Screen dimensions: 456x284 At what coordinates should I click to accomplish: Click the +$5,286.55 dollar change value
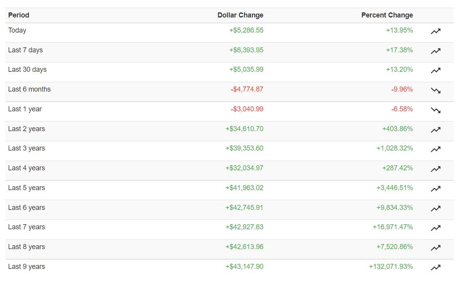coord(246,30)
